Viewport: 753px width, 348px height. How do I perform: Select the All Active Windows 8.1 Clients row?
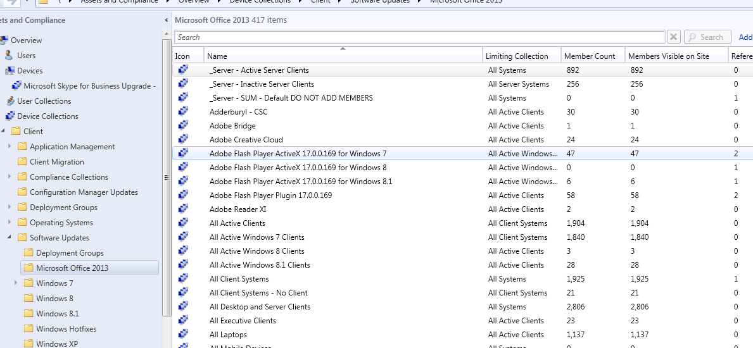[462, 265]
